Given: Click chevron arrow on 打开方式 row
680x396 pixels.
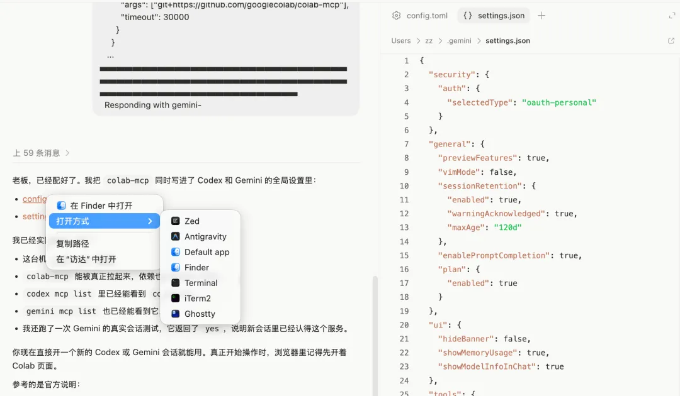Looking at the screenshot, I should [150, 221].
